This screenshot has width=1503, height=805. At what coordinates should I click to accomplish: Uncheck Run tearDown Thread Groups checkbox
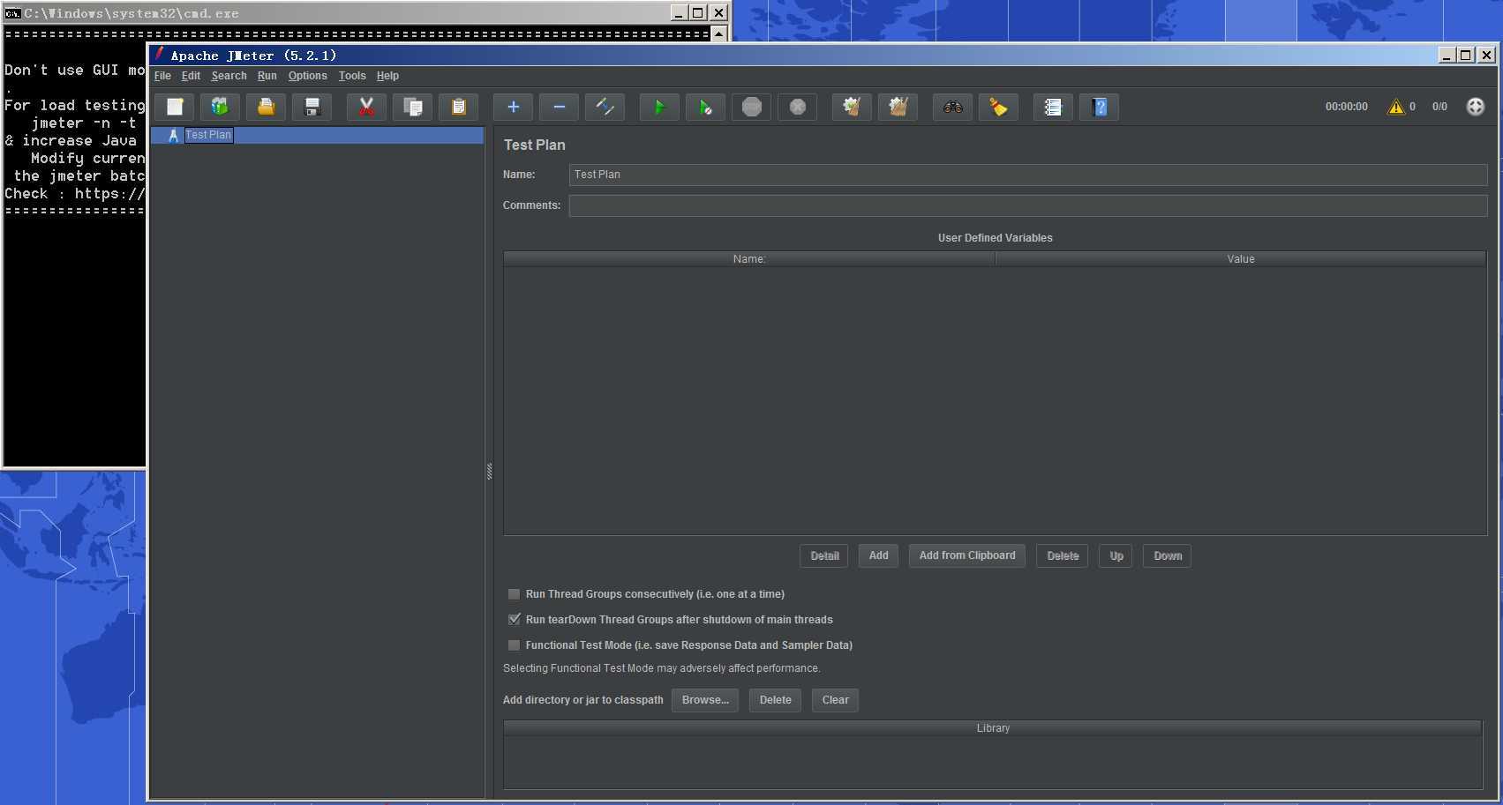click(x=514, y=620)
